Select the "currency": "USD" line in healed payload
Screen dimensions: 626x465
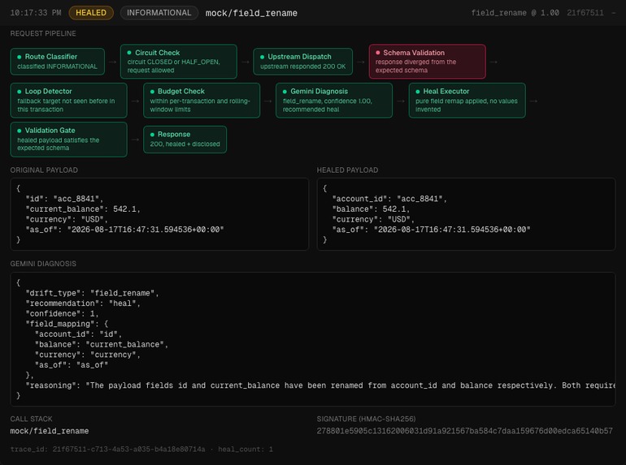tap(373, 220)
